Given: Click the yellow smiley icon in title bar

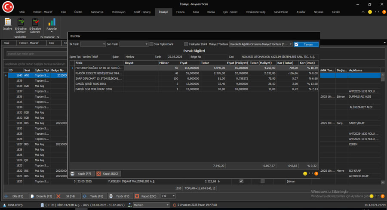Looking at the screenshot, I should click(x=370, y=12).
